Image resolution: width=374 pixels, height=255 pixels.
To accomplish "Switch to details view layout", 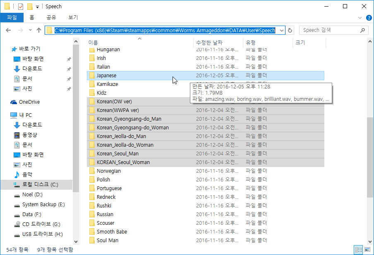I will [x=359, y=250].
